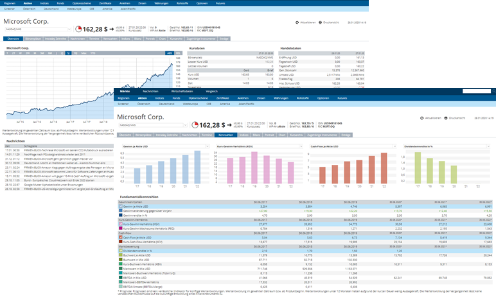Screen dimensions: 496x297
Task: Click Asien/Pazifik submenu link in front window
Action: 246,104
